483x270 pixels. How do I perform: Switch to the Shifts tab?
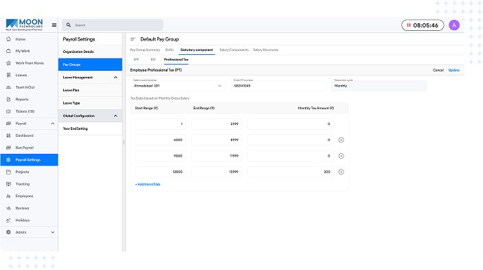click(170, 50)
